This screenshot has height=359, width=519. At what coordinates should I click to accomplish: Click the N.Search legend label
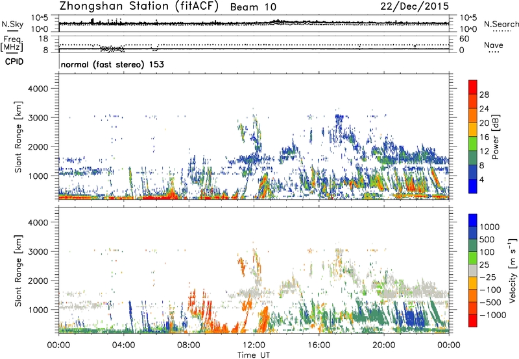pyautogui.click(x=501, y=24)
